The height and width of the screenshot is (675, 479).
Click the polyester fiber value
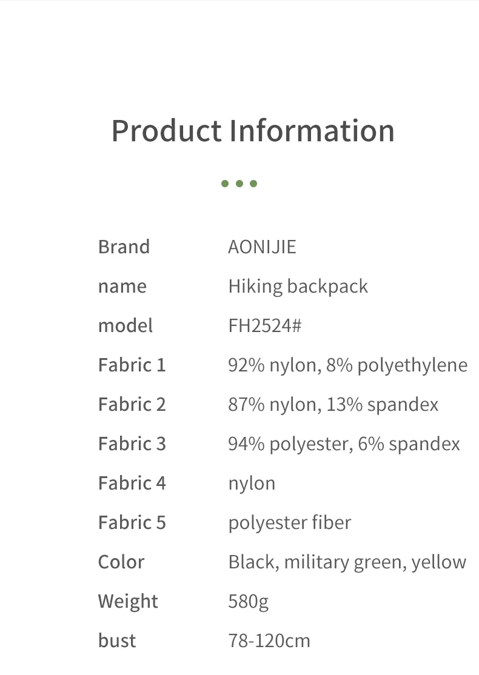pos(289,523)
